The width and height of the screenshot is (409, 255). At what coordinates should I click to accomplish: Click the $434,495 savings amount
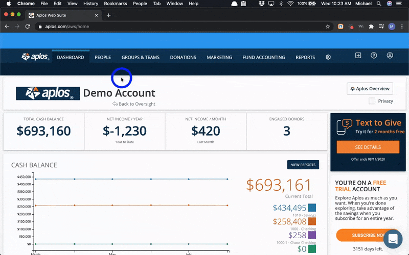289,208
